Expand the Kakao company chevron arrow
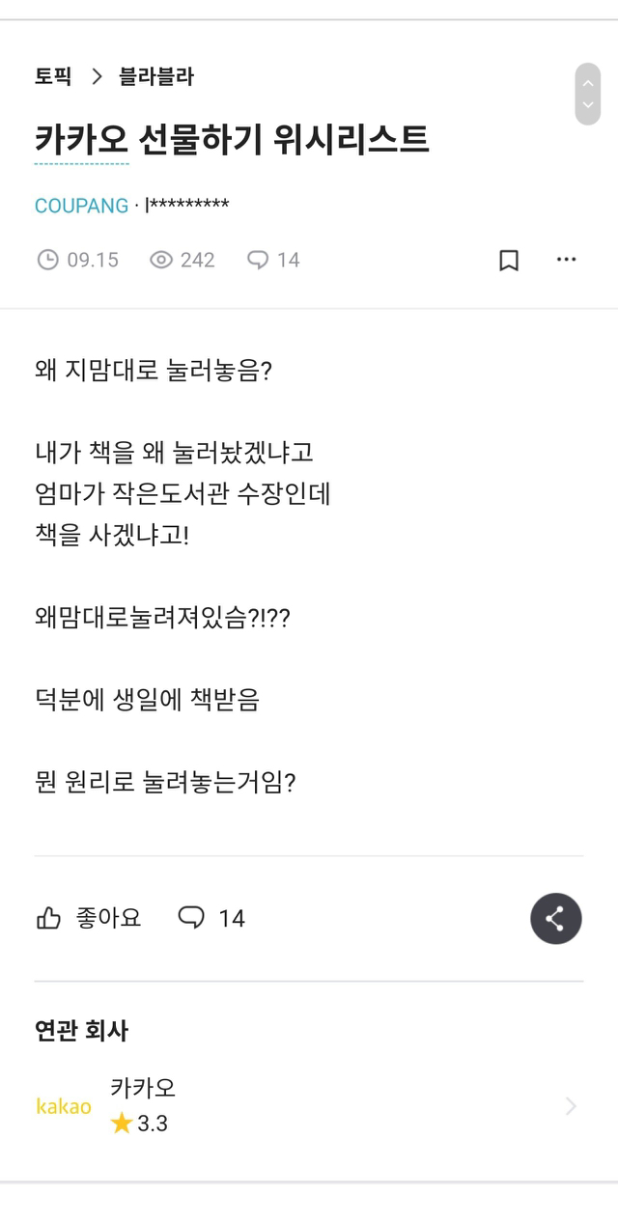The width and height of the screenshot is (618, 1222). [x=571, y=1106]
